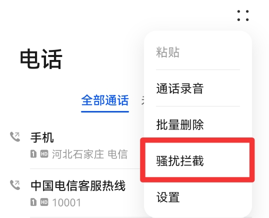Tap the blue underline below 全部通话
Viewport: 269px width, 218px height.
(x=105, y=111)
